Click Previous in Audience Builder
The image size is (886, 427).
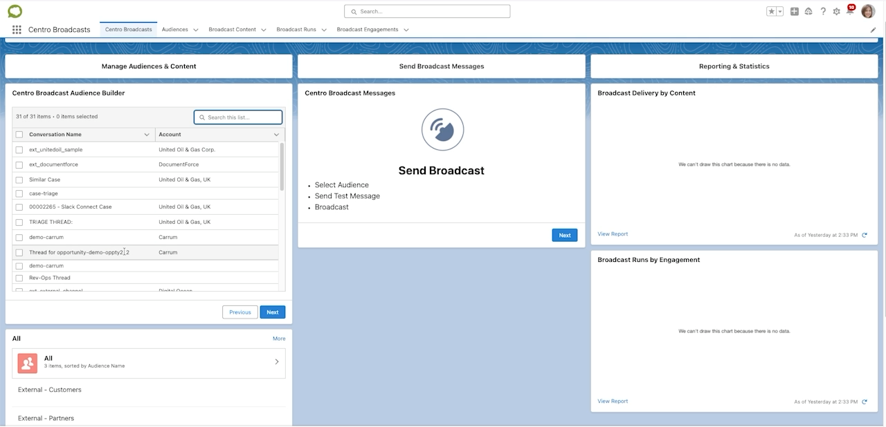[x=240, y=312]
